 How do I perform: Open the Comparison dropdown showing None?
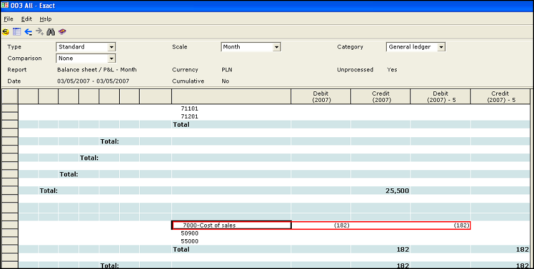tap(86, 58)
